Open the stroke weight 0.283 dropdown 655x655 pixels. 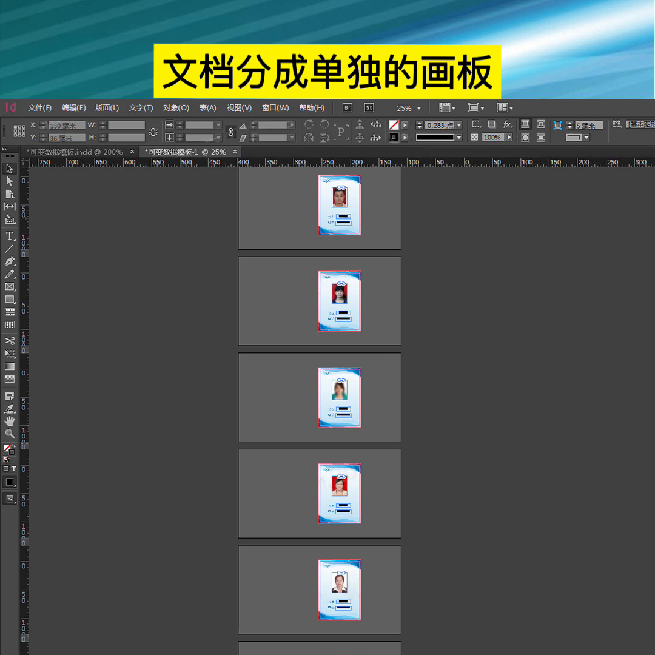pyautogui.click(x=459, y=125)
